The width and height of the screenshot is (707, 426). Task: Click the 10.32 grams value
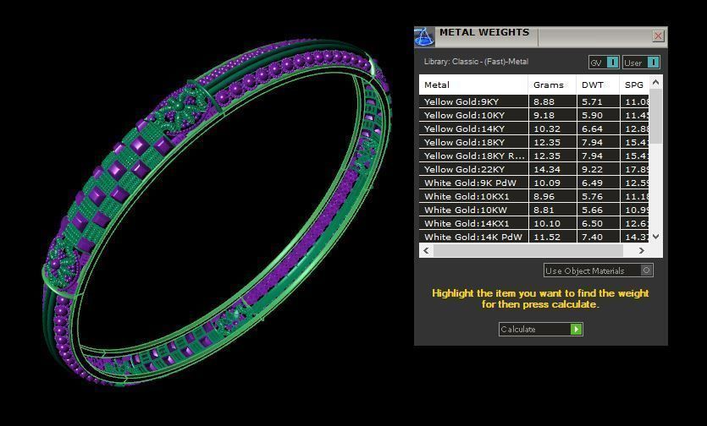(546, 128)
